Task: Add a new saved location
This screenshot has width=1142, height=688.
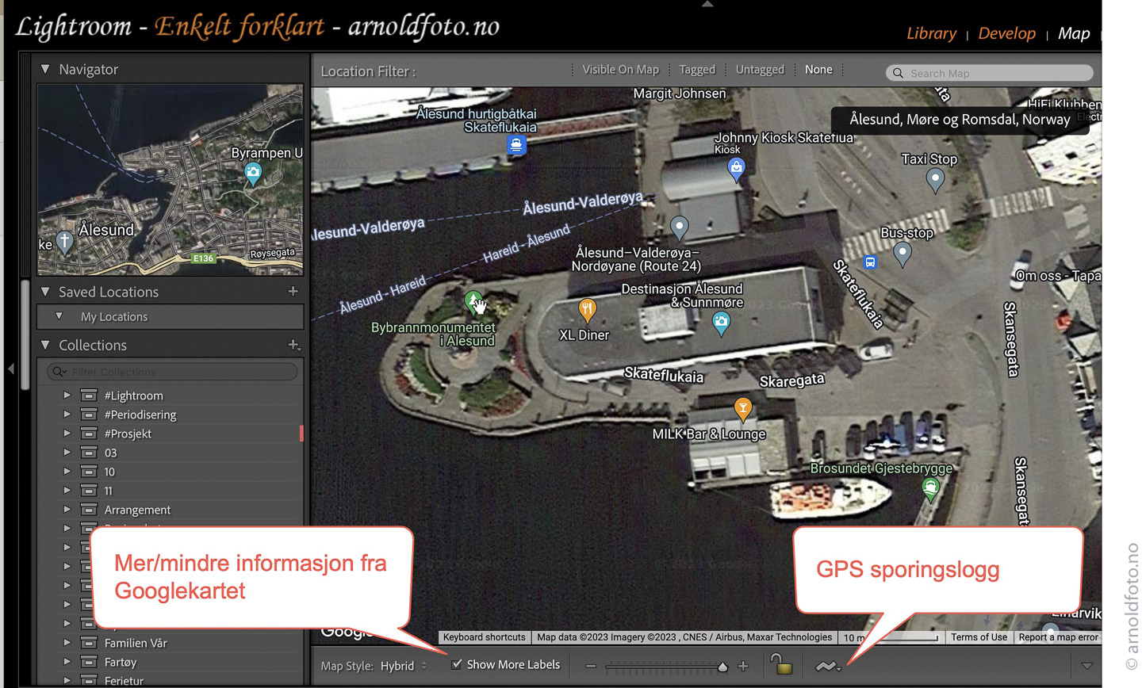Action: [293, 291]
